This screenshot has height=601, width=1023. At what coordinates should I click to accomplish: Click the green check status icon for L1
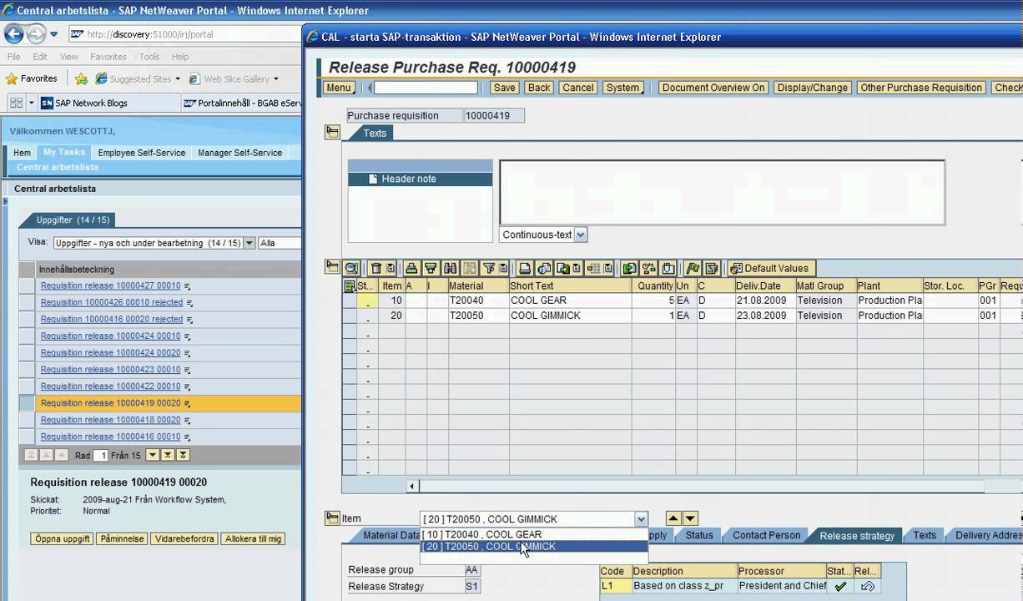840,586
